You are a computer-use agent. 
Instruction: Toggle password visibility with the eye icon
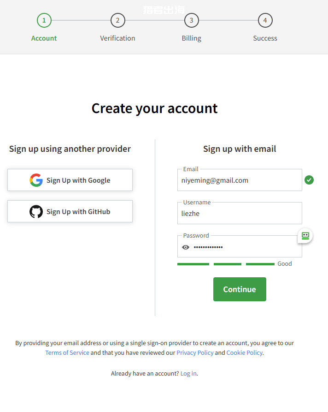coord(186,247)
